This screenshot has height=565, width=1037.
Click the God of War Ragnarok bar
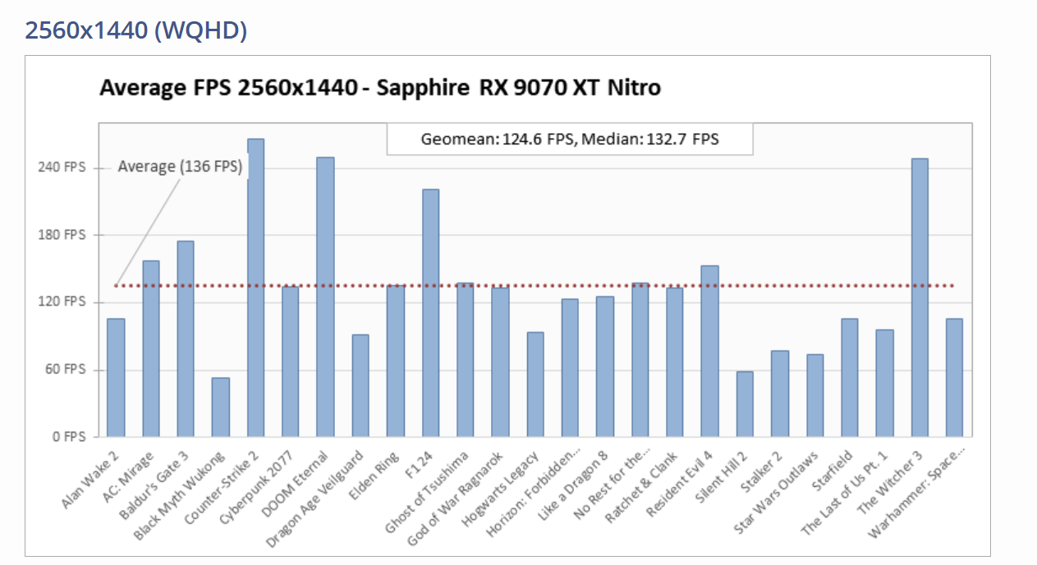click(501, 362)
